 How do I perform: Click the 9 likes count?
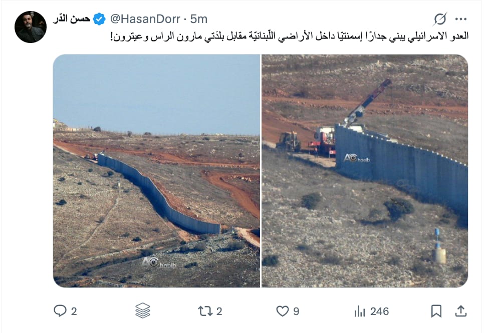coord(296,311)
